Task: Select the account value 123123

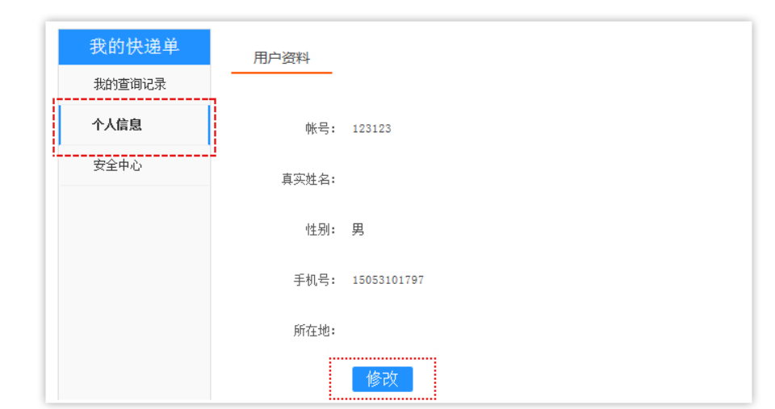Action: coord(371,129)
